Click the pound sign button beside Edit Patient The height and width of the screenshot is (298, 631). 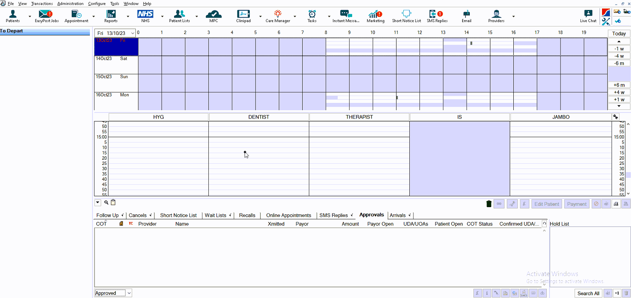(524, 204)
